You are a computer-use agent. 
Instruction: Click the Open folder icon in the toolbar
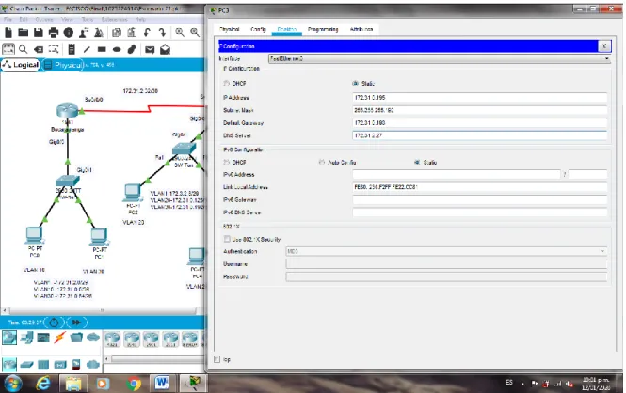click(x=24, y=32)
